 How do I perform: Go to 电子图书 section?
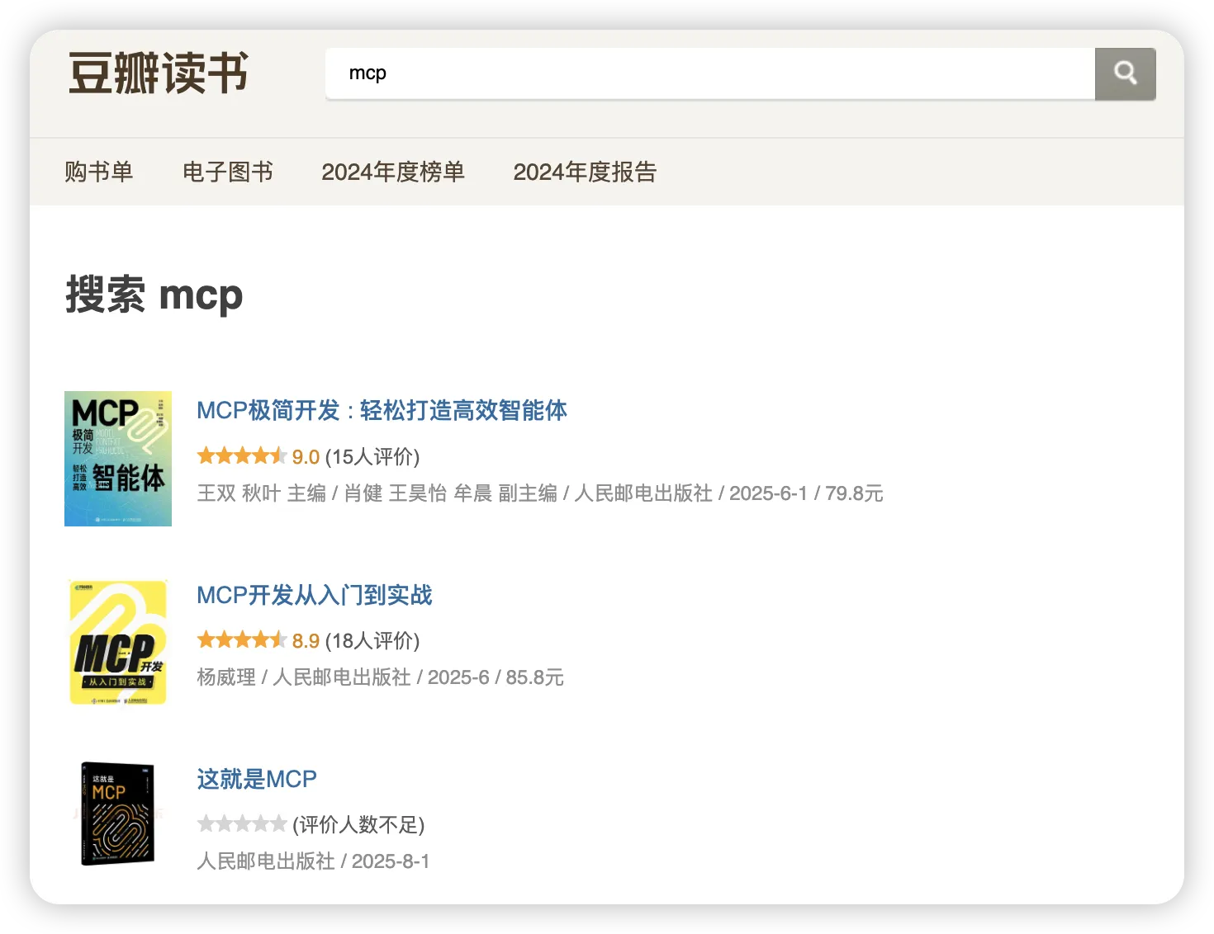[x=228, y=172]
